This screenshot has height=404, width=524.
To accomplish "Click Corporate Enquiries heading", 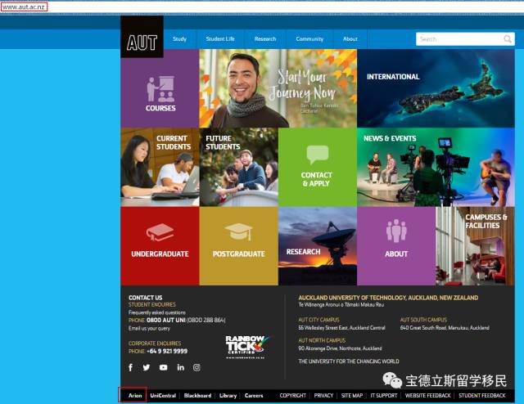I will pyautogui.click(x=155, y=343).
